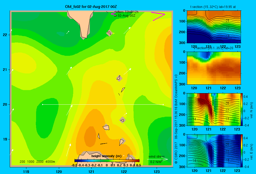Click longitude label 119 under main map

coord(26,171)
